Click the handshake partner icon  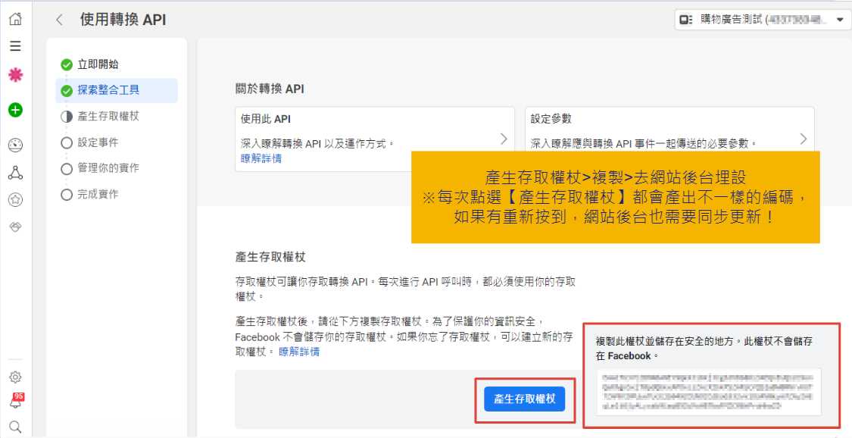(x=15, y=227)
